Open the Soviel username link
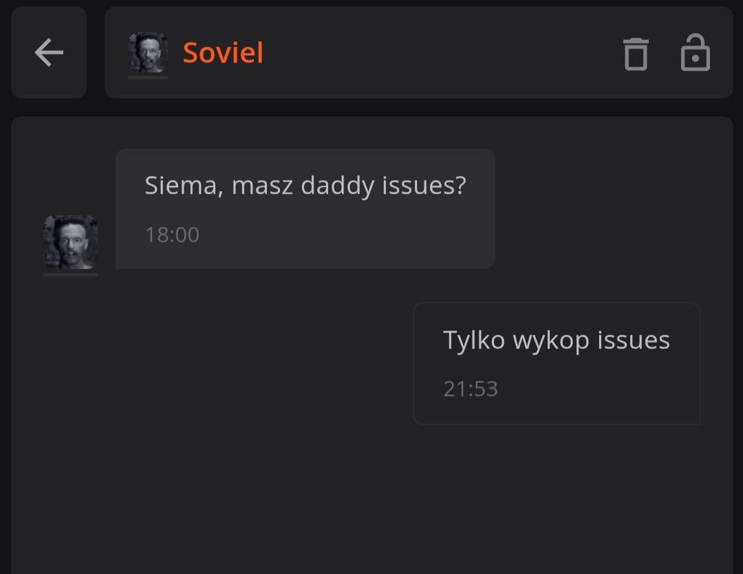 tap(223, 53)
